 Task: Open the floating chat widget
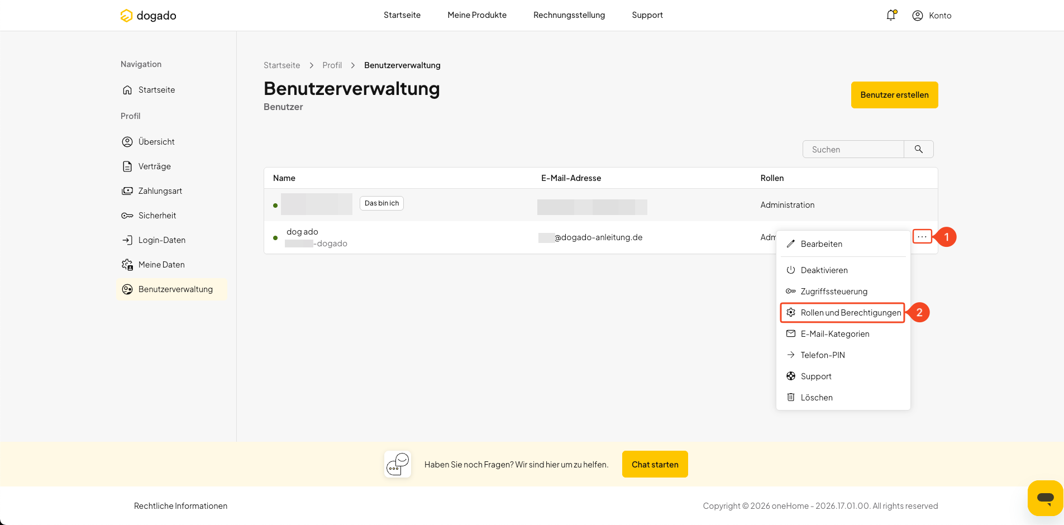click(x=1045, y=498)
